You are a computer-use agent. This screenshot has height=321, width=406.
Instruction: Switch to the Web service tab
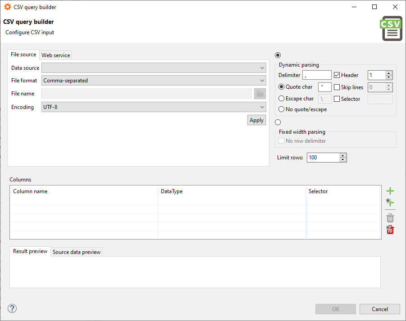[55, 55]
